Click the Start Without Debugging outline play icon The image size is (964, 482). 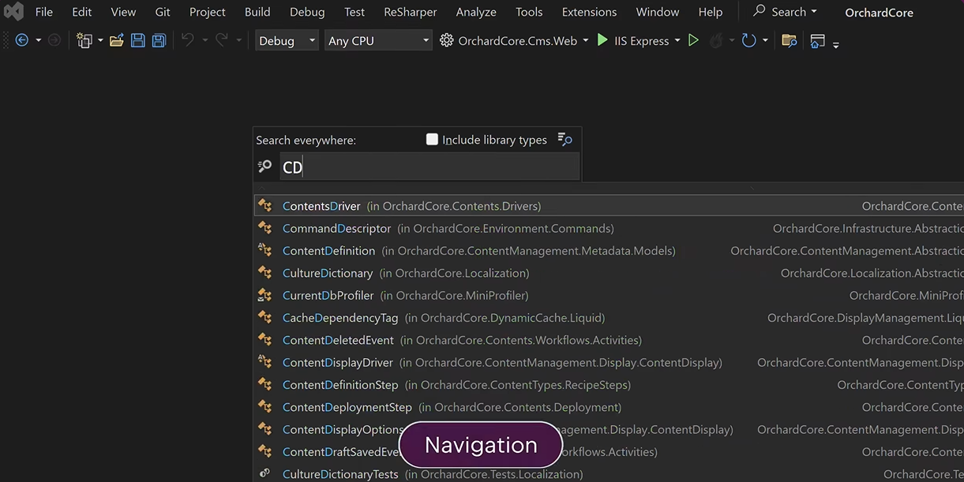[693, 40]
